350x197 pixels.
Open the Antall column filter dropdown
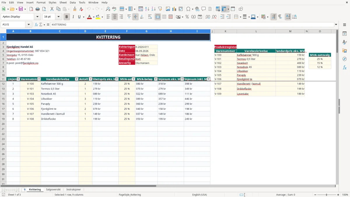pos(90,79)
